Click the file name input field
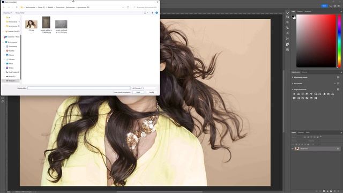The image size is (343, 193). tap(79, 88)
